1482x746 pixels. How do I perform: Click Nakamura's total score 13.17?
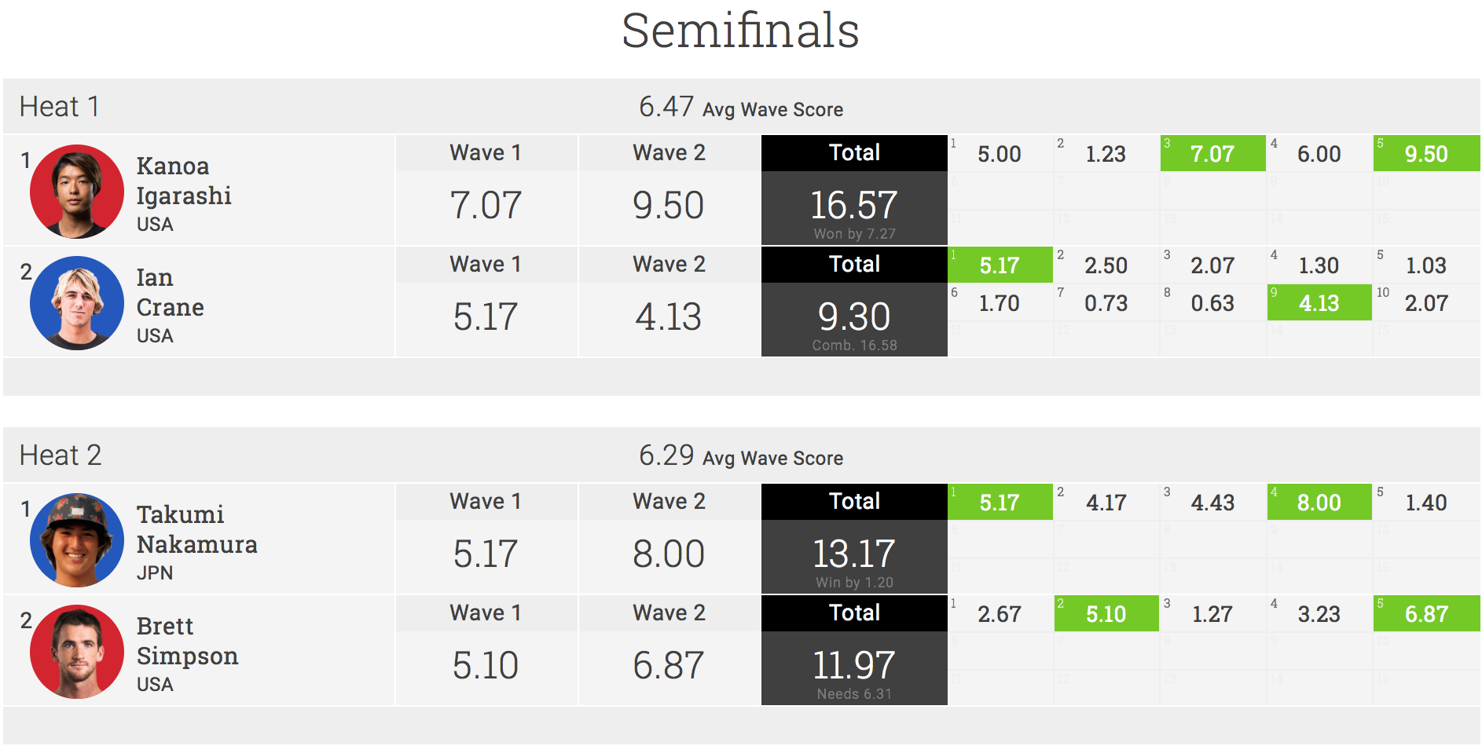854,554
